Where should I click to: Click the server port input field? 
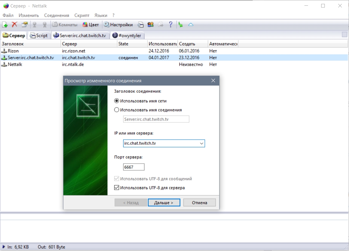134,167
